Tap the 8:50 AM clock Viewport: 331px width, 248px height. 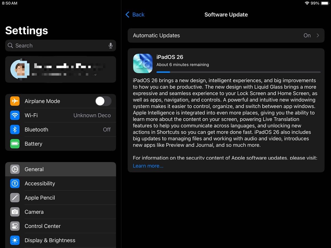point(10,3)
